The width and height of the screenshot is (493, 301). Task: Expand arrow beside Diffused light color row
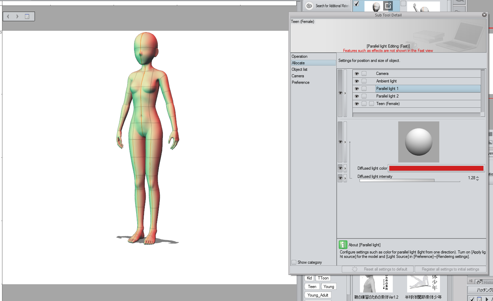point(345,168)
